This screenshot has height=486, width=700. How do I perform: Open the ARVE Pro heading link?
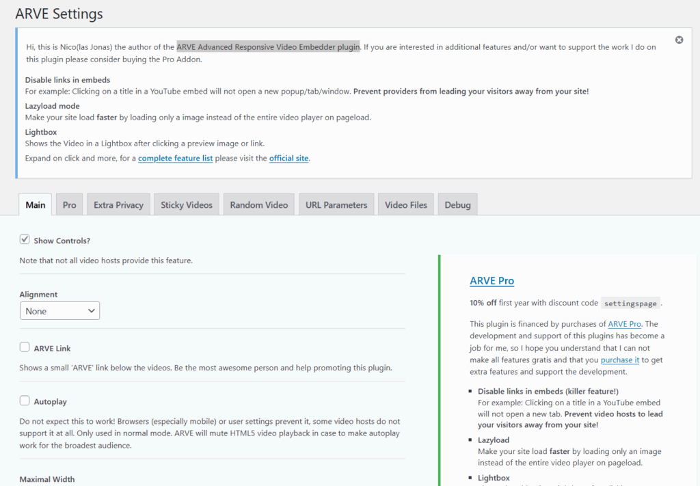pyautogui.click(x=492, y=281)
